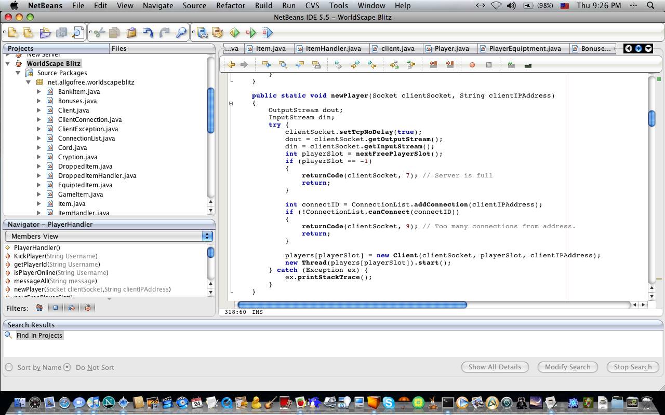Click the Shift Line Right icon
The width and height of the screenshot is (665, 415).
450,65
